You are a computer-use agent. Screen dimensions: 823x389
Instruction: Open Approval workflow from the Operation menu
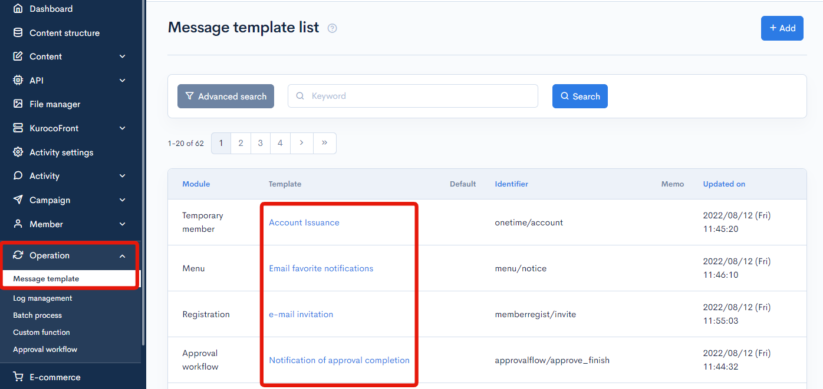[x=45, y=349]
